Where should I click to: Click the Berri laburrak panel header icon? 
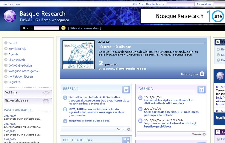126,140
